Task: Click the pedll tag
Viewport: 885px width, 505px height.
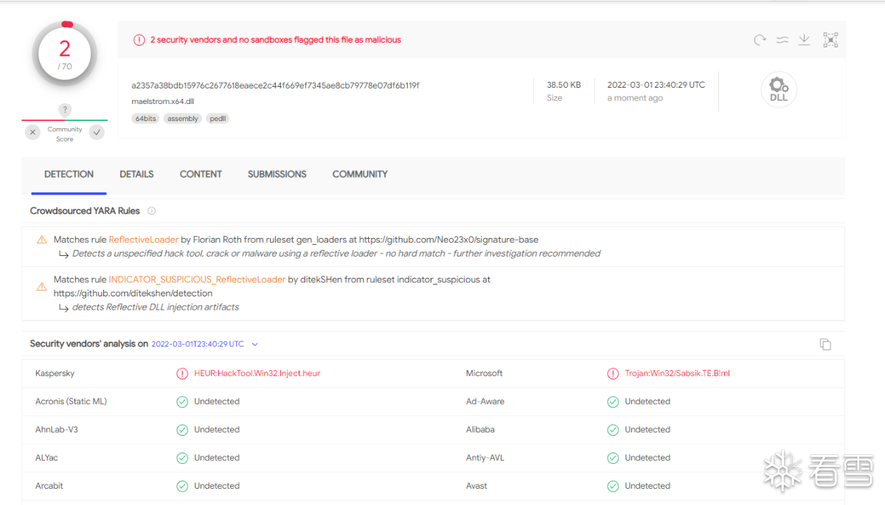Action: coord(218,119)
